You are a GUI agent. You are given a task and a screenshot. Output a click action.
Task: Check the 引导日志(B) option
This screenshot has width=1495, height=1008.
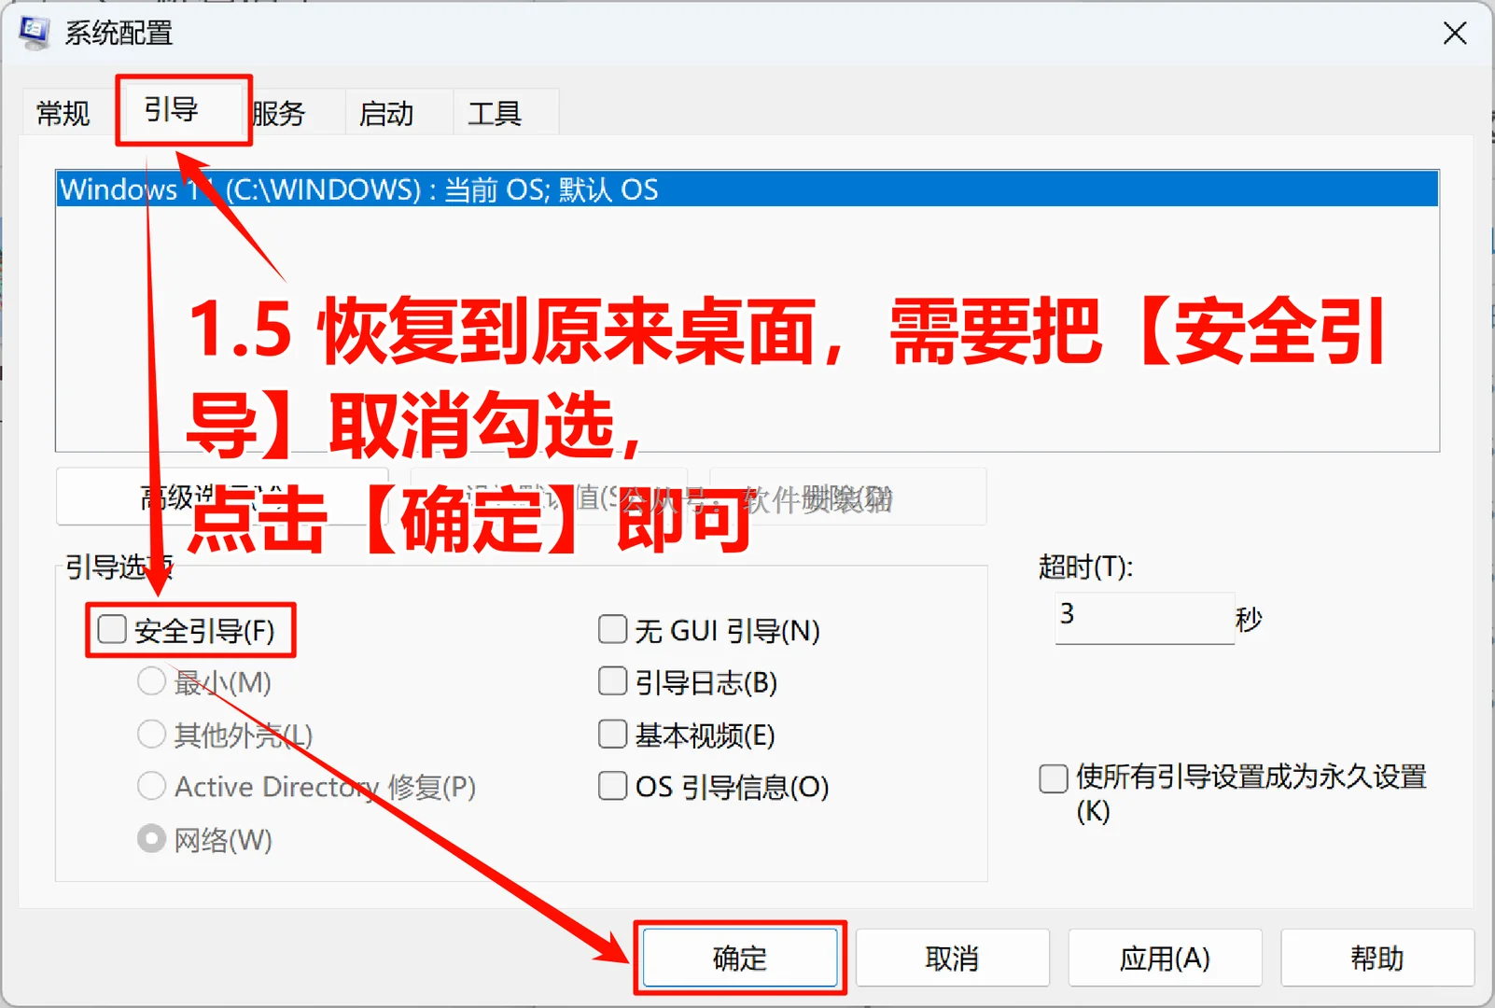[x=612, y=681]
